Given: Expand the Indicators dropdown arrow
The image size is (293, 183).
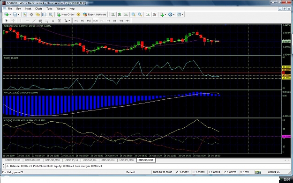Looking at the screenshot, I should (x=165, y=15).
